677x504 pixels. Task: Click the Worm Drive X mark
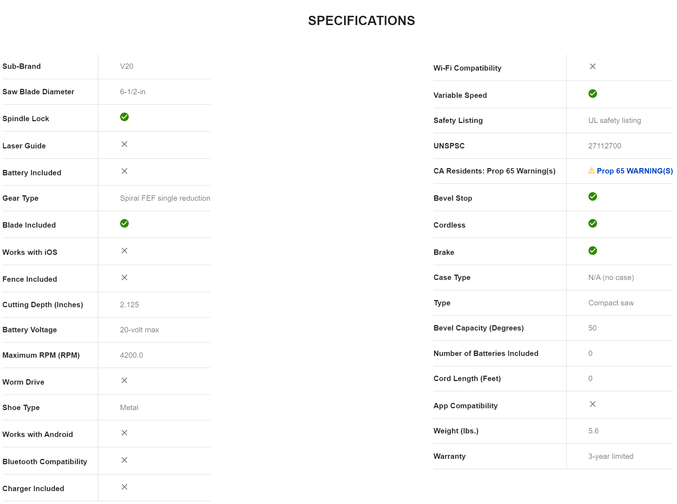coord(124,380)
